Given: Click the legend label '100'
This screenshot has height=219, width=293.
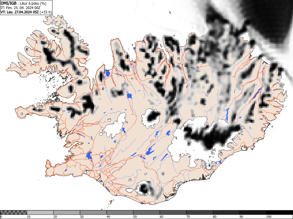Looking at the screenshot, I should click(x=268, y=217).
